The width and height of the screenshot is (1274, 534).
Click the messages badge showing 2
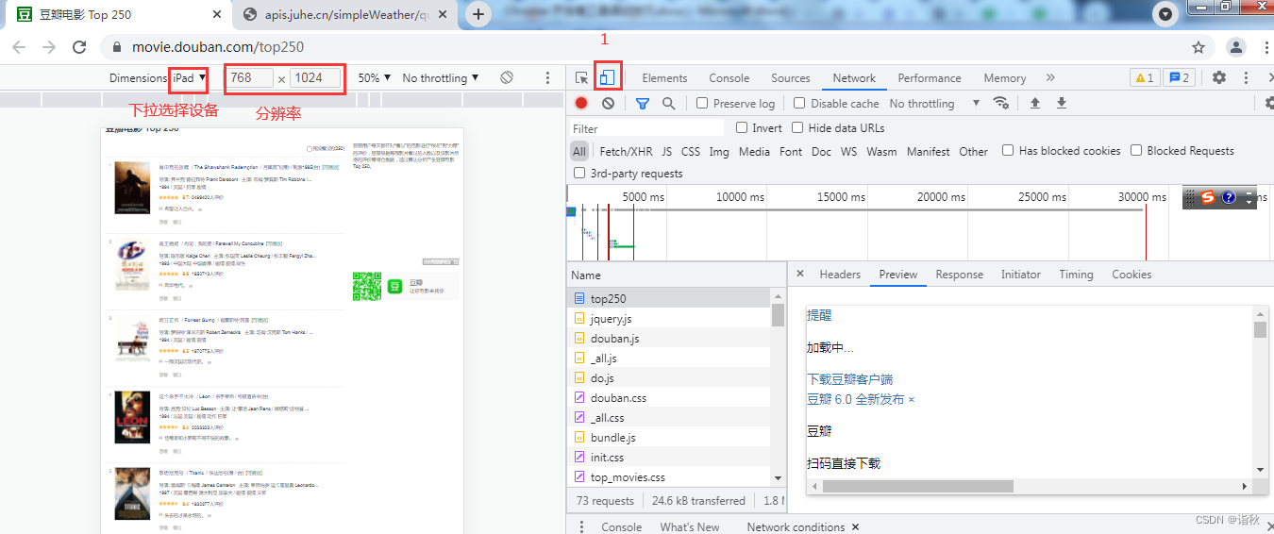click(1178, 78)
